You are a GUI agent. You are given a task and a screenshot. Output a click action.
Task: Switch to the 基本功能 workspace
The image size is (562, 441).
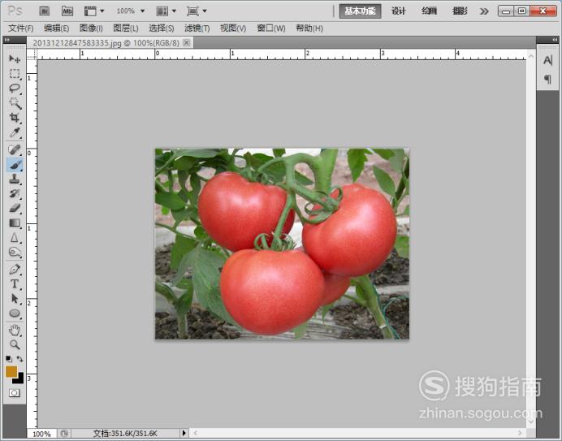click(x=360, y=11)
